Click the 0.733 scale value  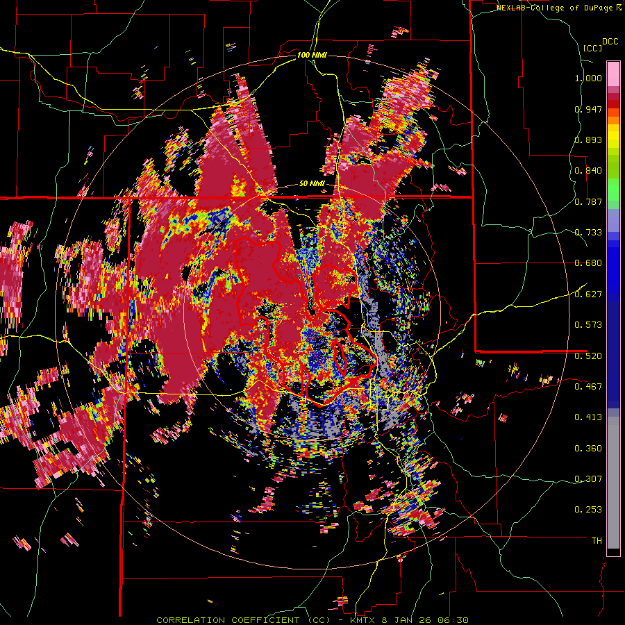coord(588,233)
